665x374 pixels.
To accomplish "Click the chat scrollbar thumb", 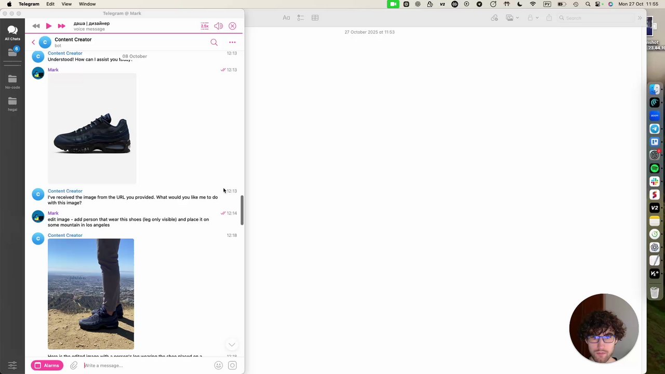I will point(242,211).
